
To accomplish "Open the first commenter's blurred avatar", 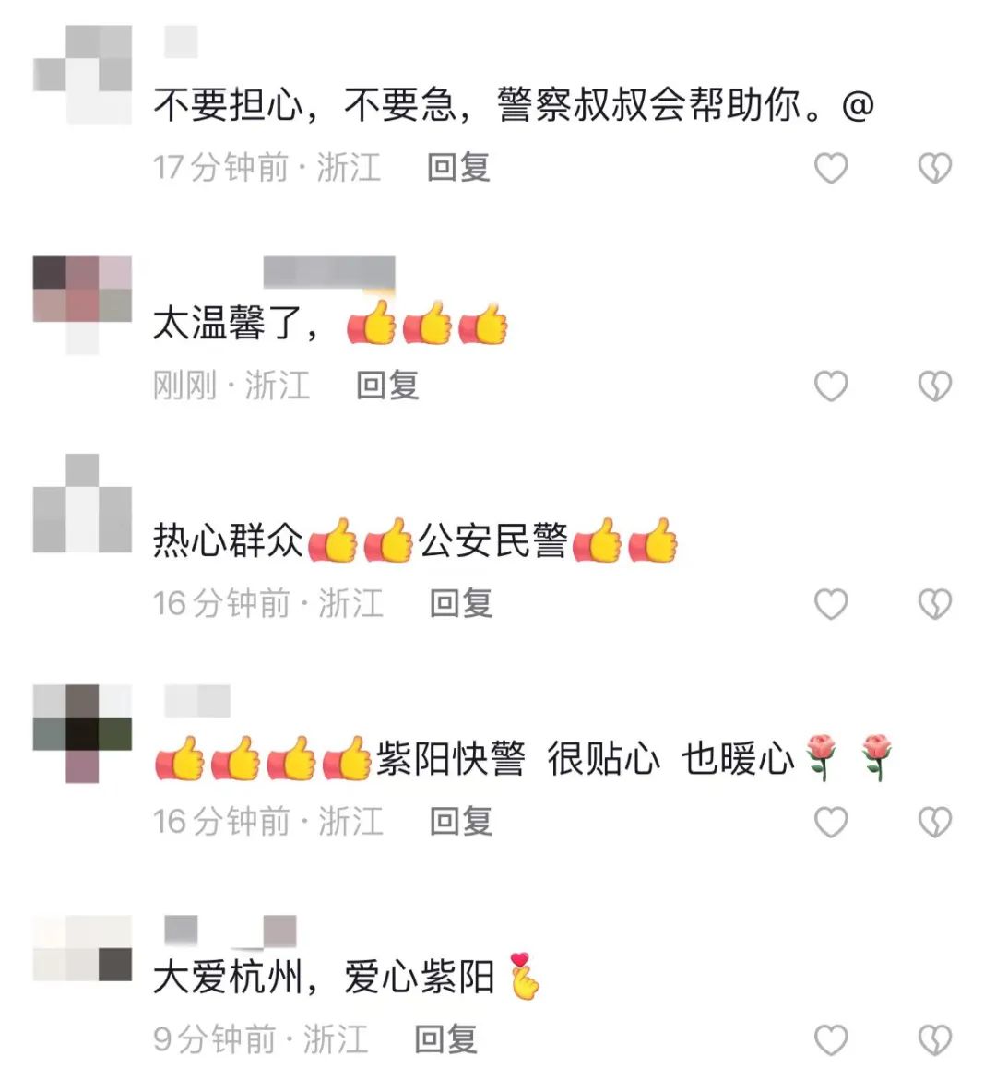I will tap(82, 75).
